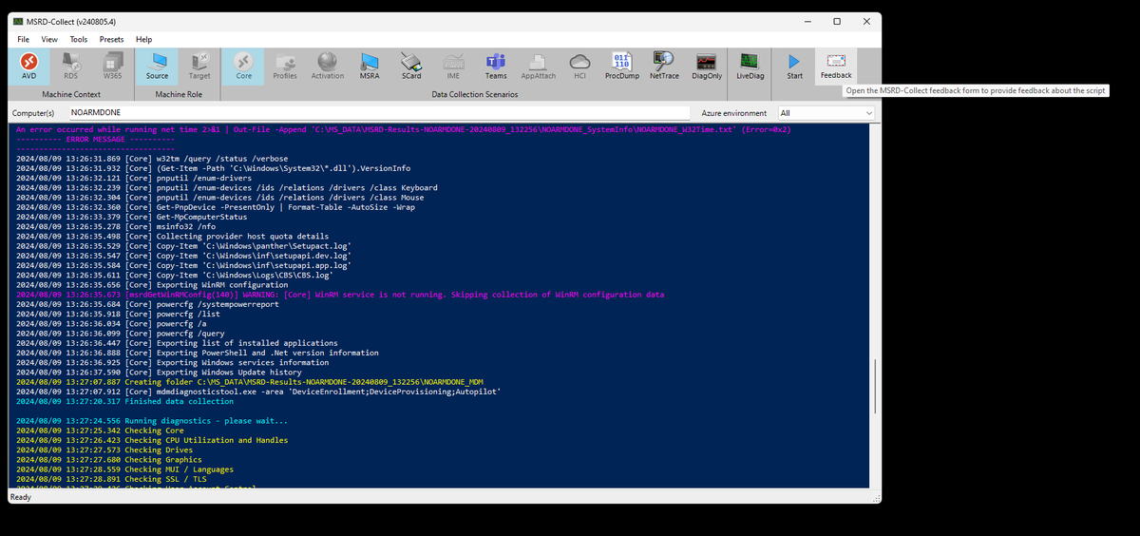
Task: Toggle the IME scenario icon
Action: click(453, 66)
